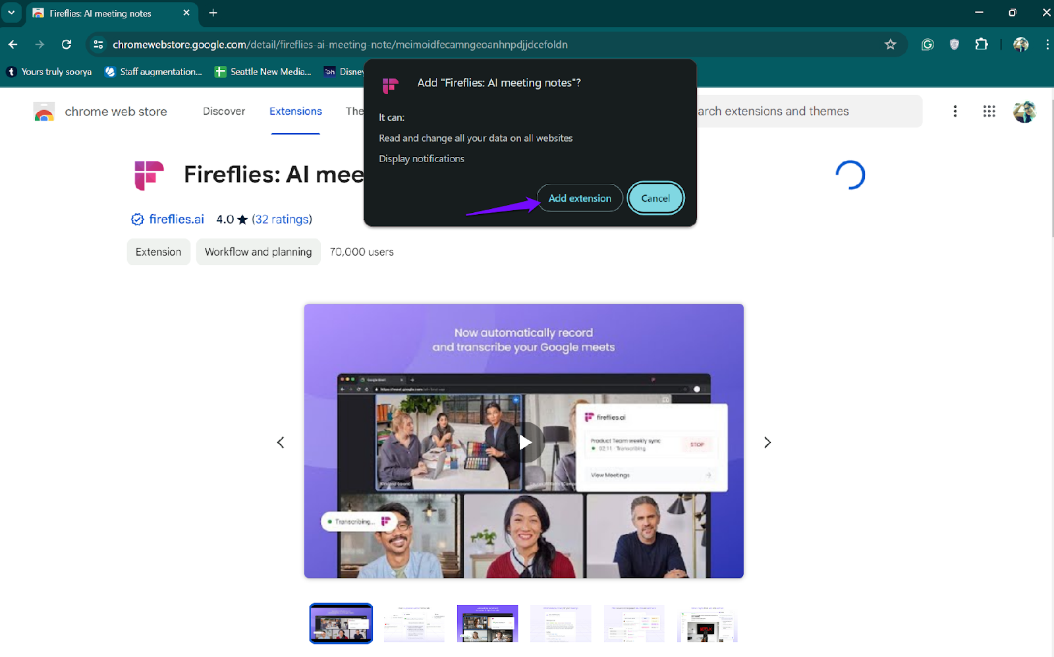Cancel the add extension dialog

pos(655,198)
